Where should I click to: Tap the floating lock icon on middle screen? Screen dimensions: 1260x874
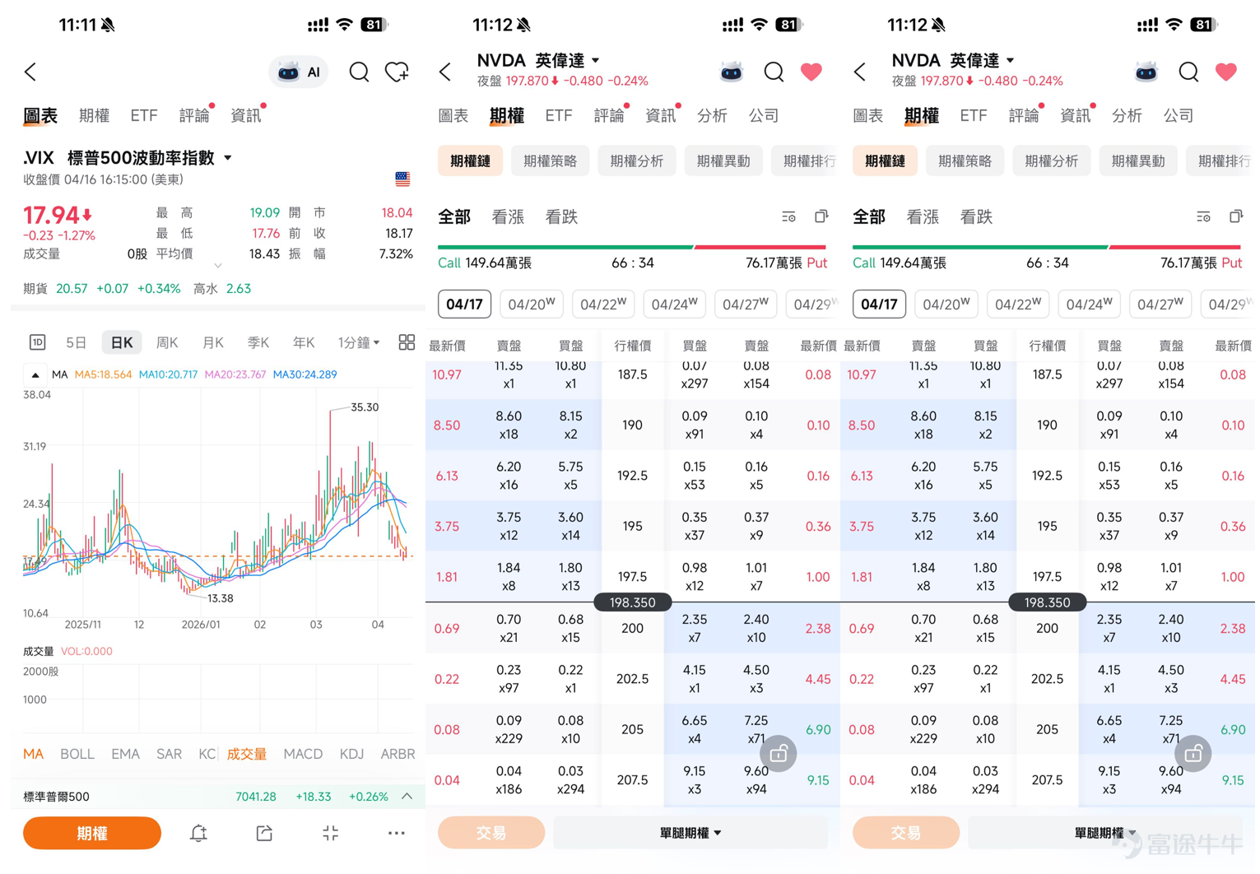779,753
